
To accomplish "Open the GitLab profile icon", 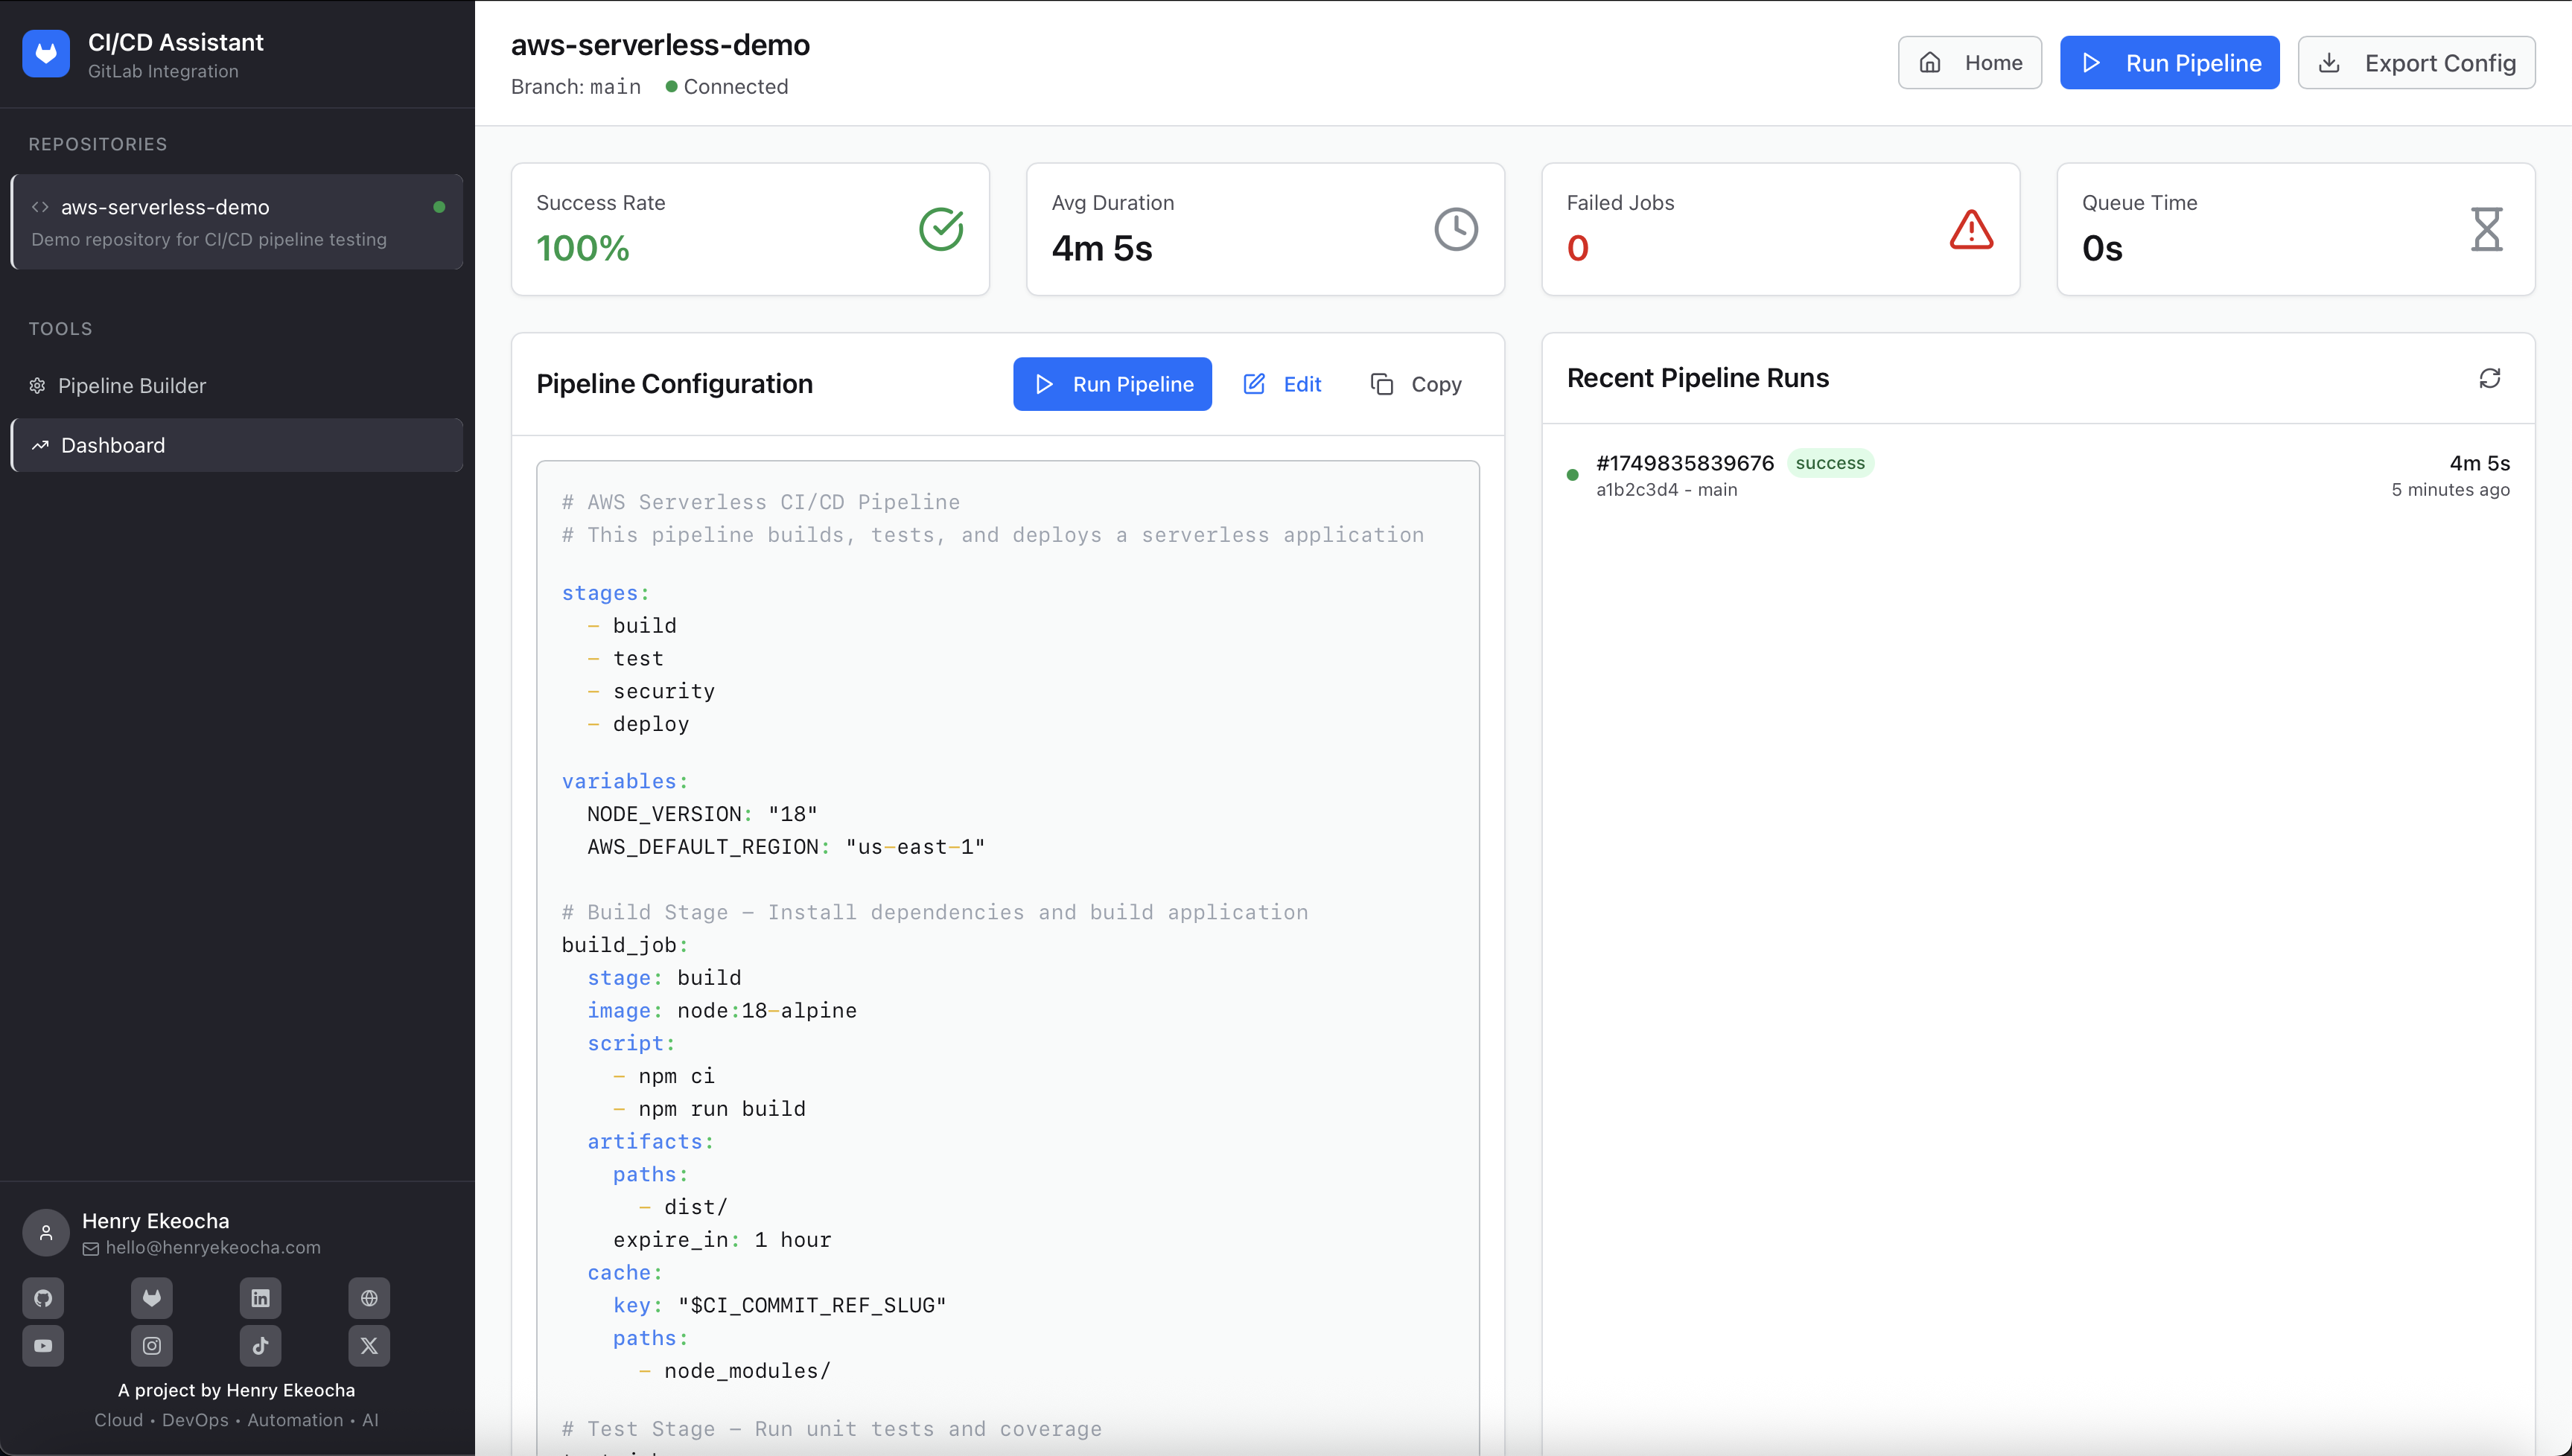I will pyautogui.click(x=152, y=1298).
